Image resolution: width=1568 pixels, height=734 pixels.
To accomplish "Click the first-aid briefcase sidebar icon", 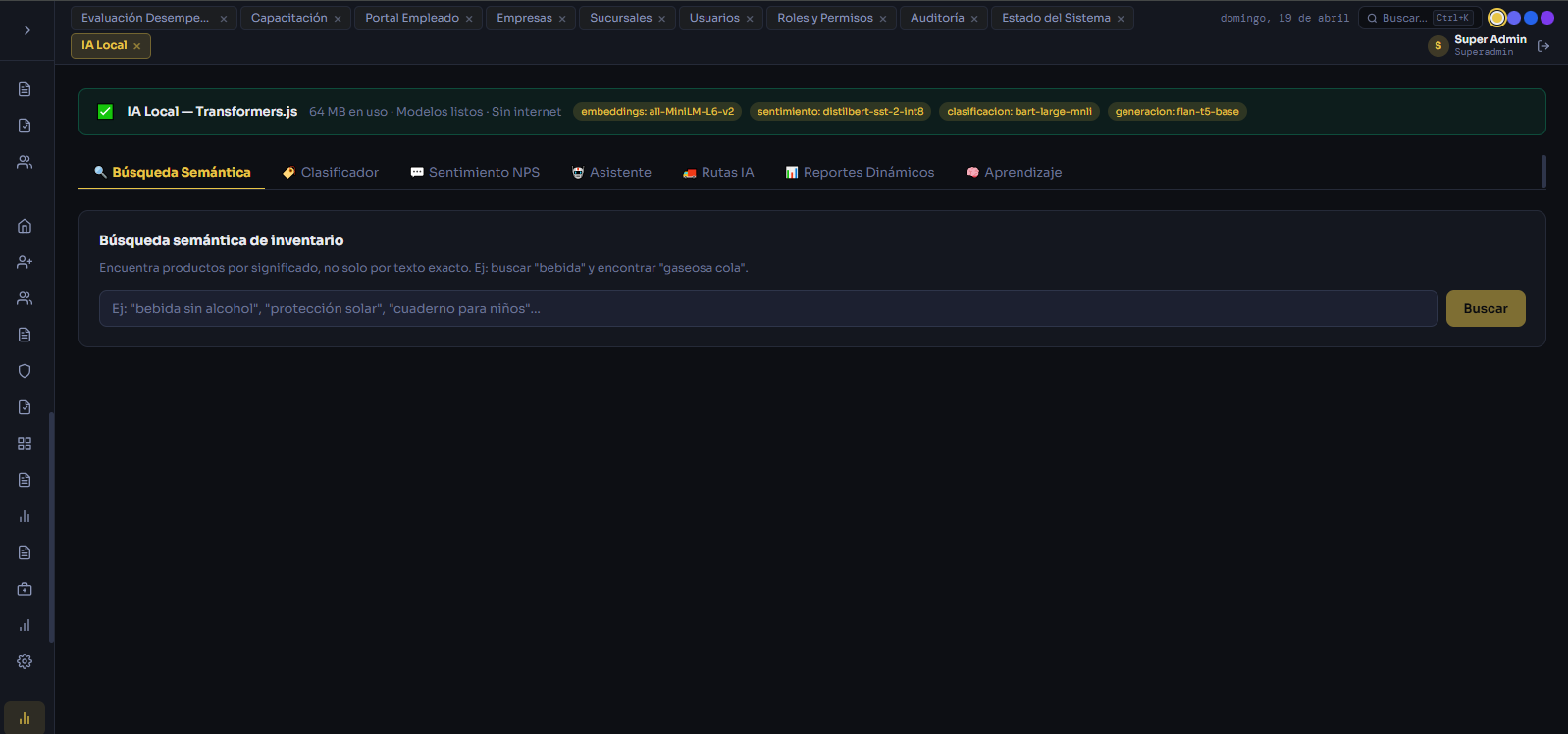I will tap(25, 589).
